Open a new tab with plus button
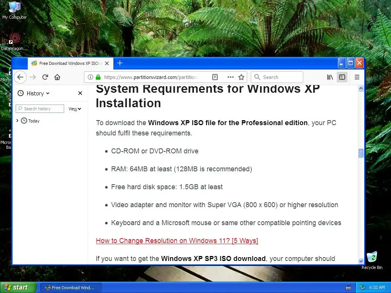 point(120,63)
